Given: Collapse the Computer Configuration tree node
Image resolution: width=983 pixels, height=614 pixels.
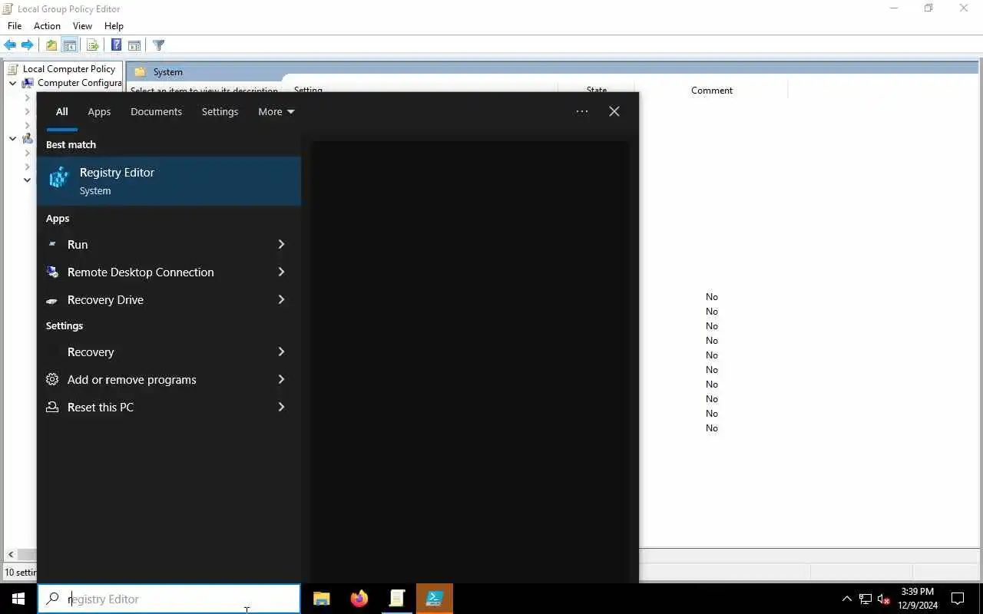Looking at the screenshot, I should pos(12,83).
